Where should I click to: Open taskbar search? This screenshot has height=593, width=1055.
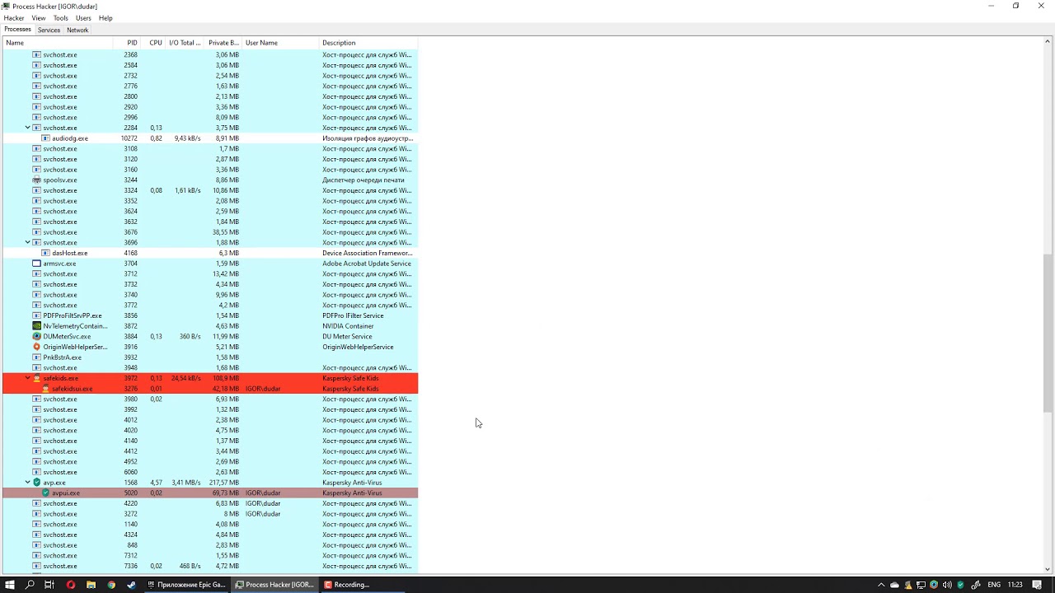(30, 585)
